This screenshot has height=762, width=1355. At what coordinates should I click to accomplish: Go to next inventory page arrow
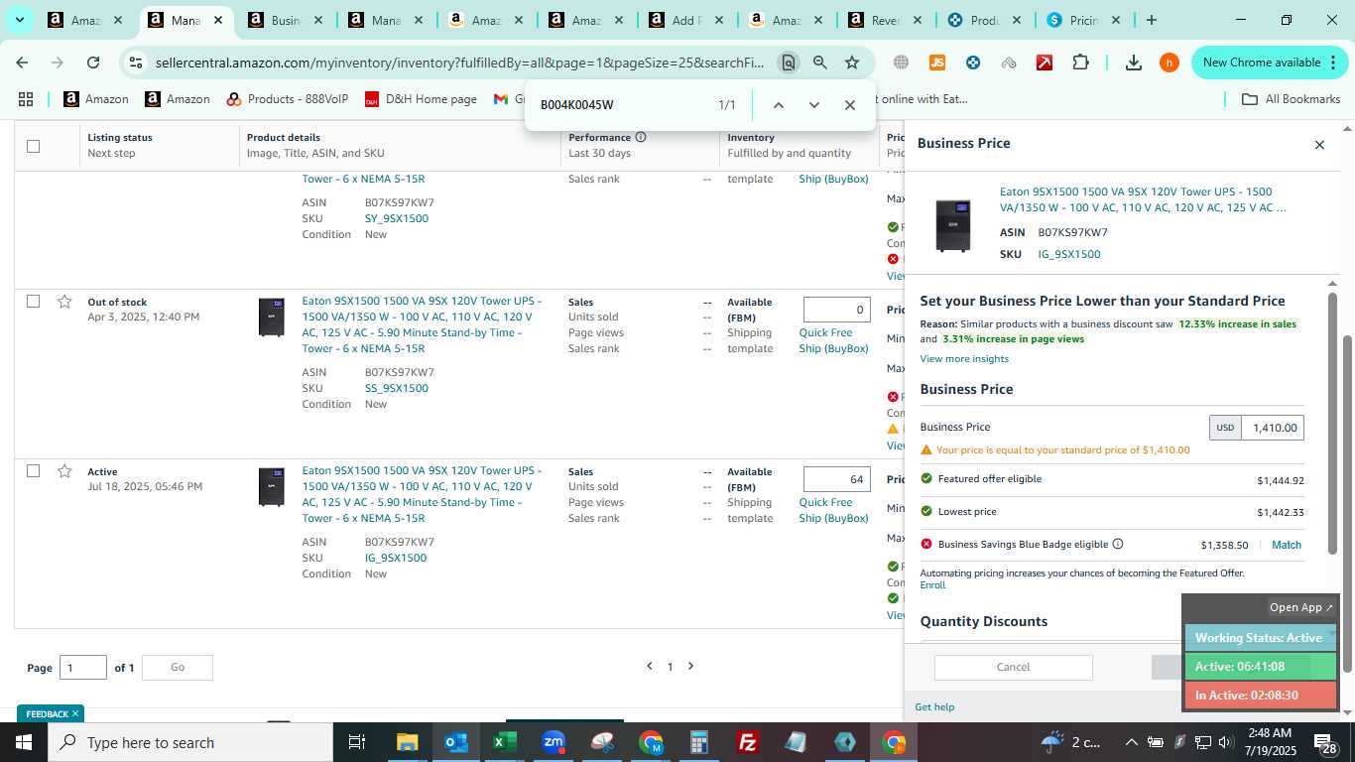pyautogui.click(x=691, y=667)
